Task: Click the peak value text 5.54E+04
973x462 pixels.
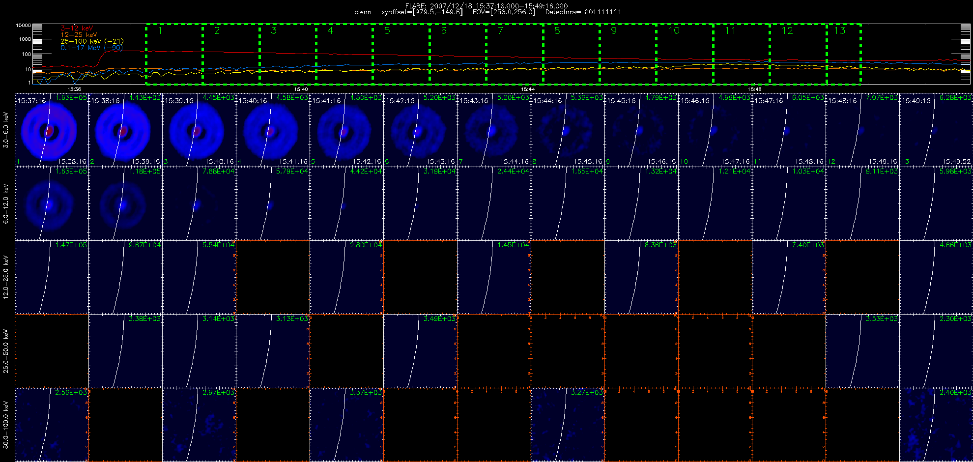Action: tap(218, 245)
